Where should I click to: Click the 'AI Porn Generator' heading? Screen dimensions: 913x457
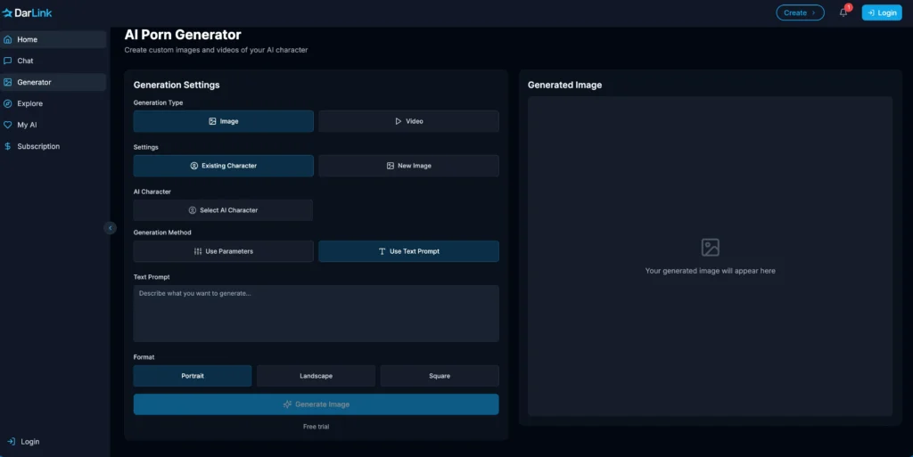pyautogui.click(x=183, y=35)
